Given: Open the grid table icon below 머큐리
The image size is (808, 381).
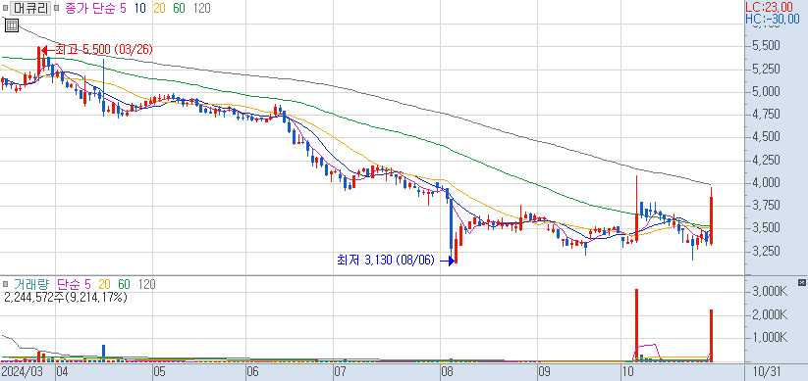Looking at the screenshot, I should [12, 25].
